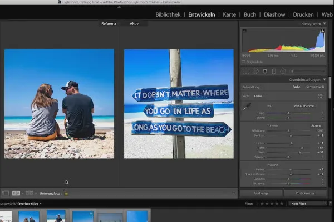Click the Tiefen slider handle
334x222 pixels.
301,148
